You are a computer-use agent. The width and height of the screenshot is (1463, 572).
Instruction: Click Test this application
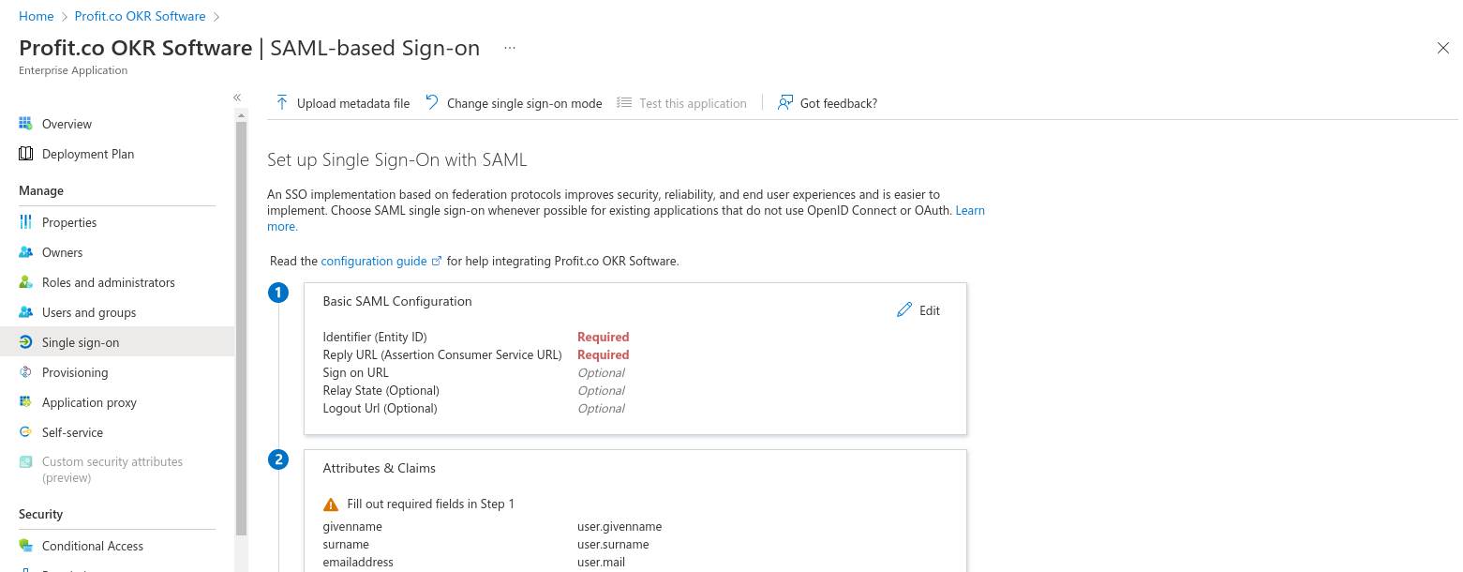[x=682, y=103]
